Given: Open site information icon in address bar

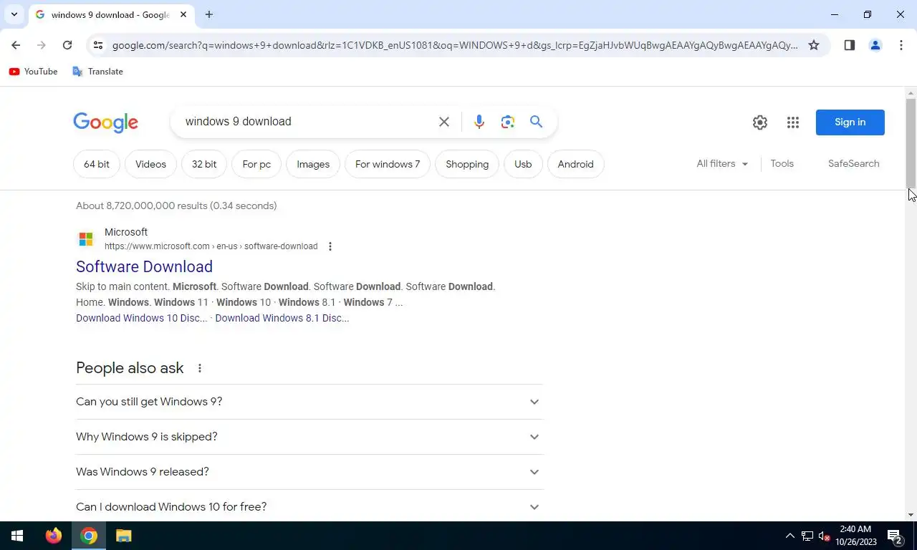Looking at the screenshot, I should pyautogui.click(x=98, y=45).
